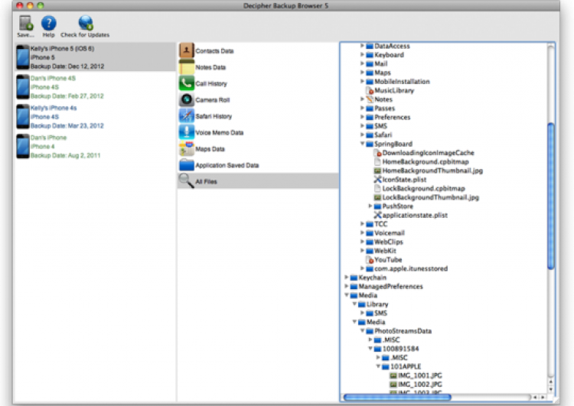Click the vertical scrollbar down arrow
The height and width of the screenshot is (406, 574).
click(550, 389)
